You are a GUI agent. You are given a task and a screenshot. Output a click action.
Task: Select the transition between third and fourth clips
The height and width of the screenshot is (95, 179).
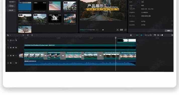pos(83,56)
